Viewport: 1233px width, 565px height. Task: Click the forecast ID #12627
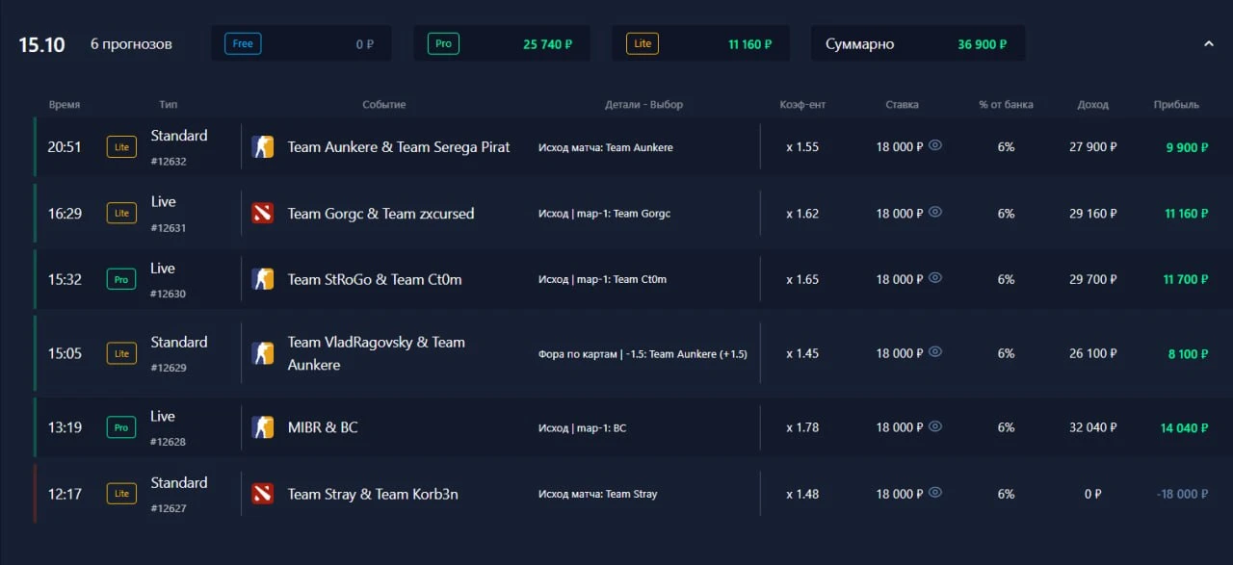[x=169, y=508]
